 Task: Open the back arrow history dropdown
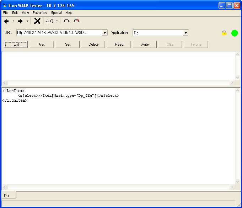(x=14, y=21)
